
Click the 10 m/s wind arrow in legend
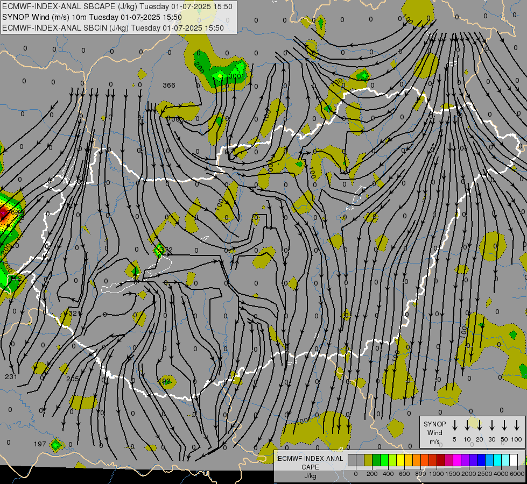tap(467, 425)
